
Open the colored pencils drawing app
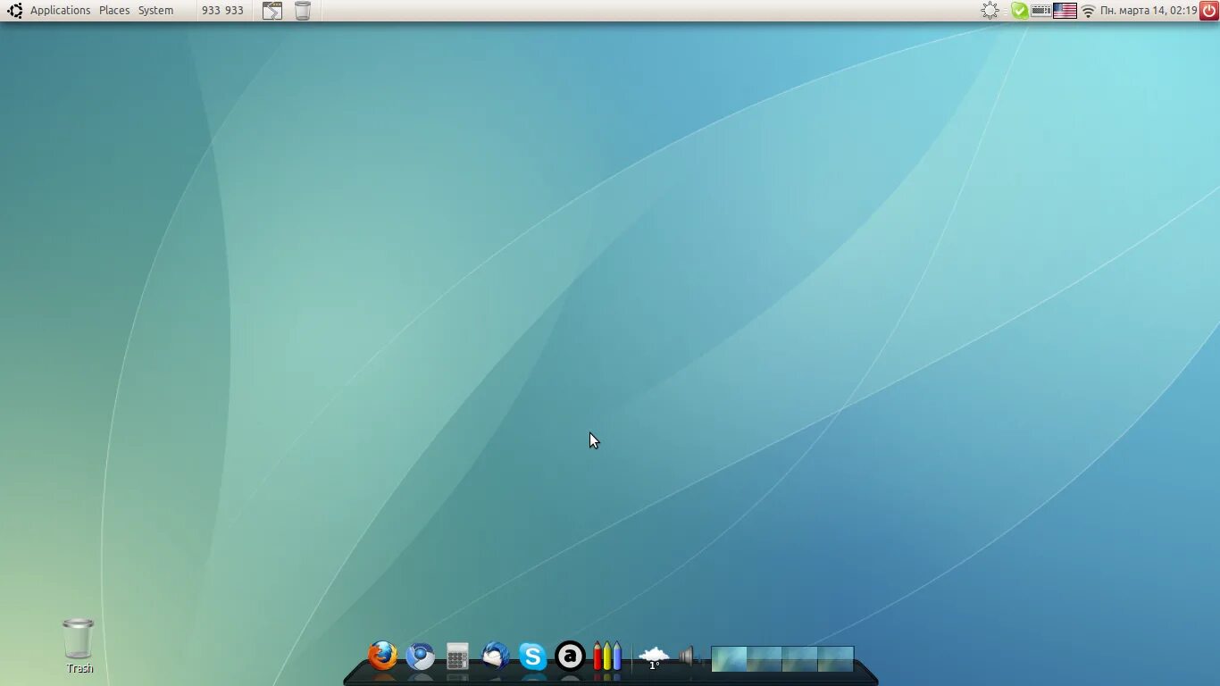click(x=606, y=657)
